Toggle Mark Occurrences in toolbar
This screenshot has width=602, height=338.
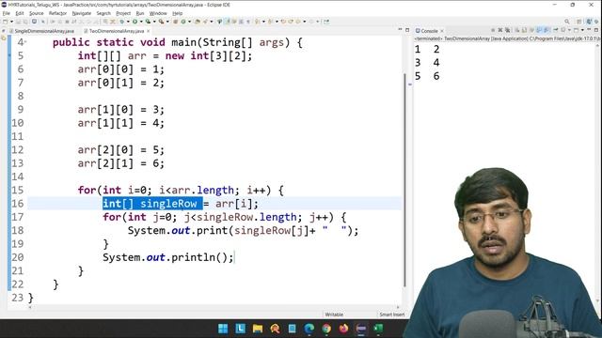[228, 22]
